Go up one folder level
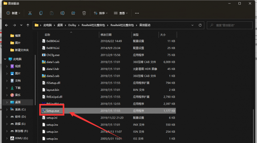Viewport: 257px width, 143px height. (x=28, y=25)
